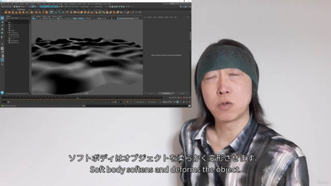
Task: Open the Create menu
Action: coord(12,4)
